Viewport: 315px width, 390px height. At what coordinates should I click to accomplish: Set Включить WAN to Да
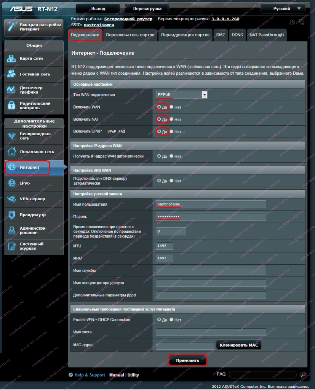point(159,107)
